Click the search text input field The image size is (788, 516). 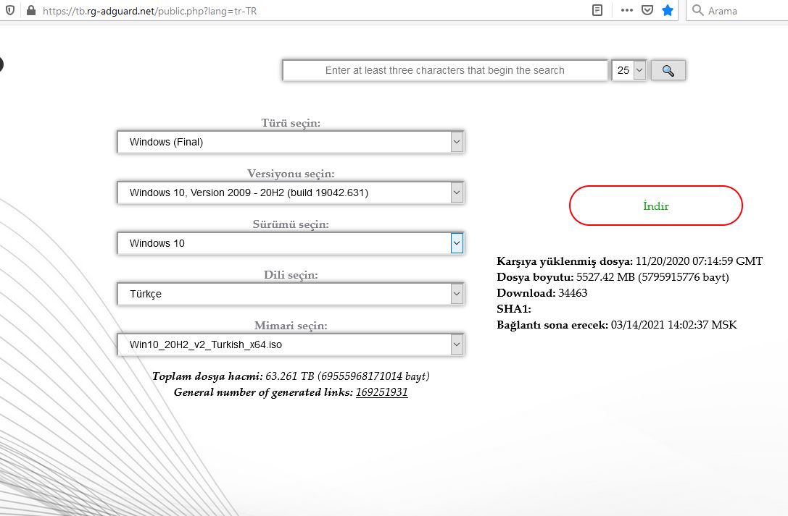(x=445, y=70)
